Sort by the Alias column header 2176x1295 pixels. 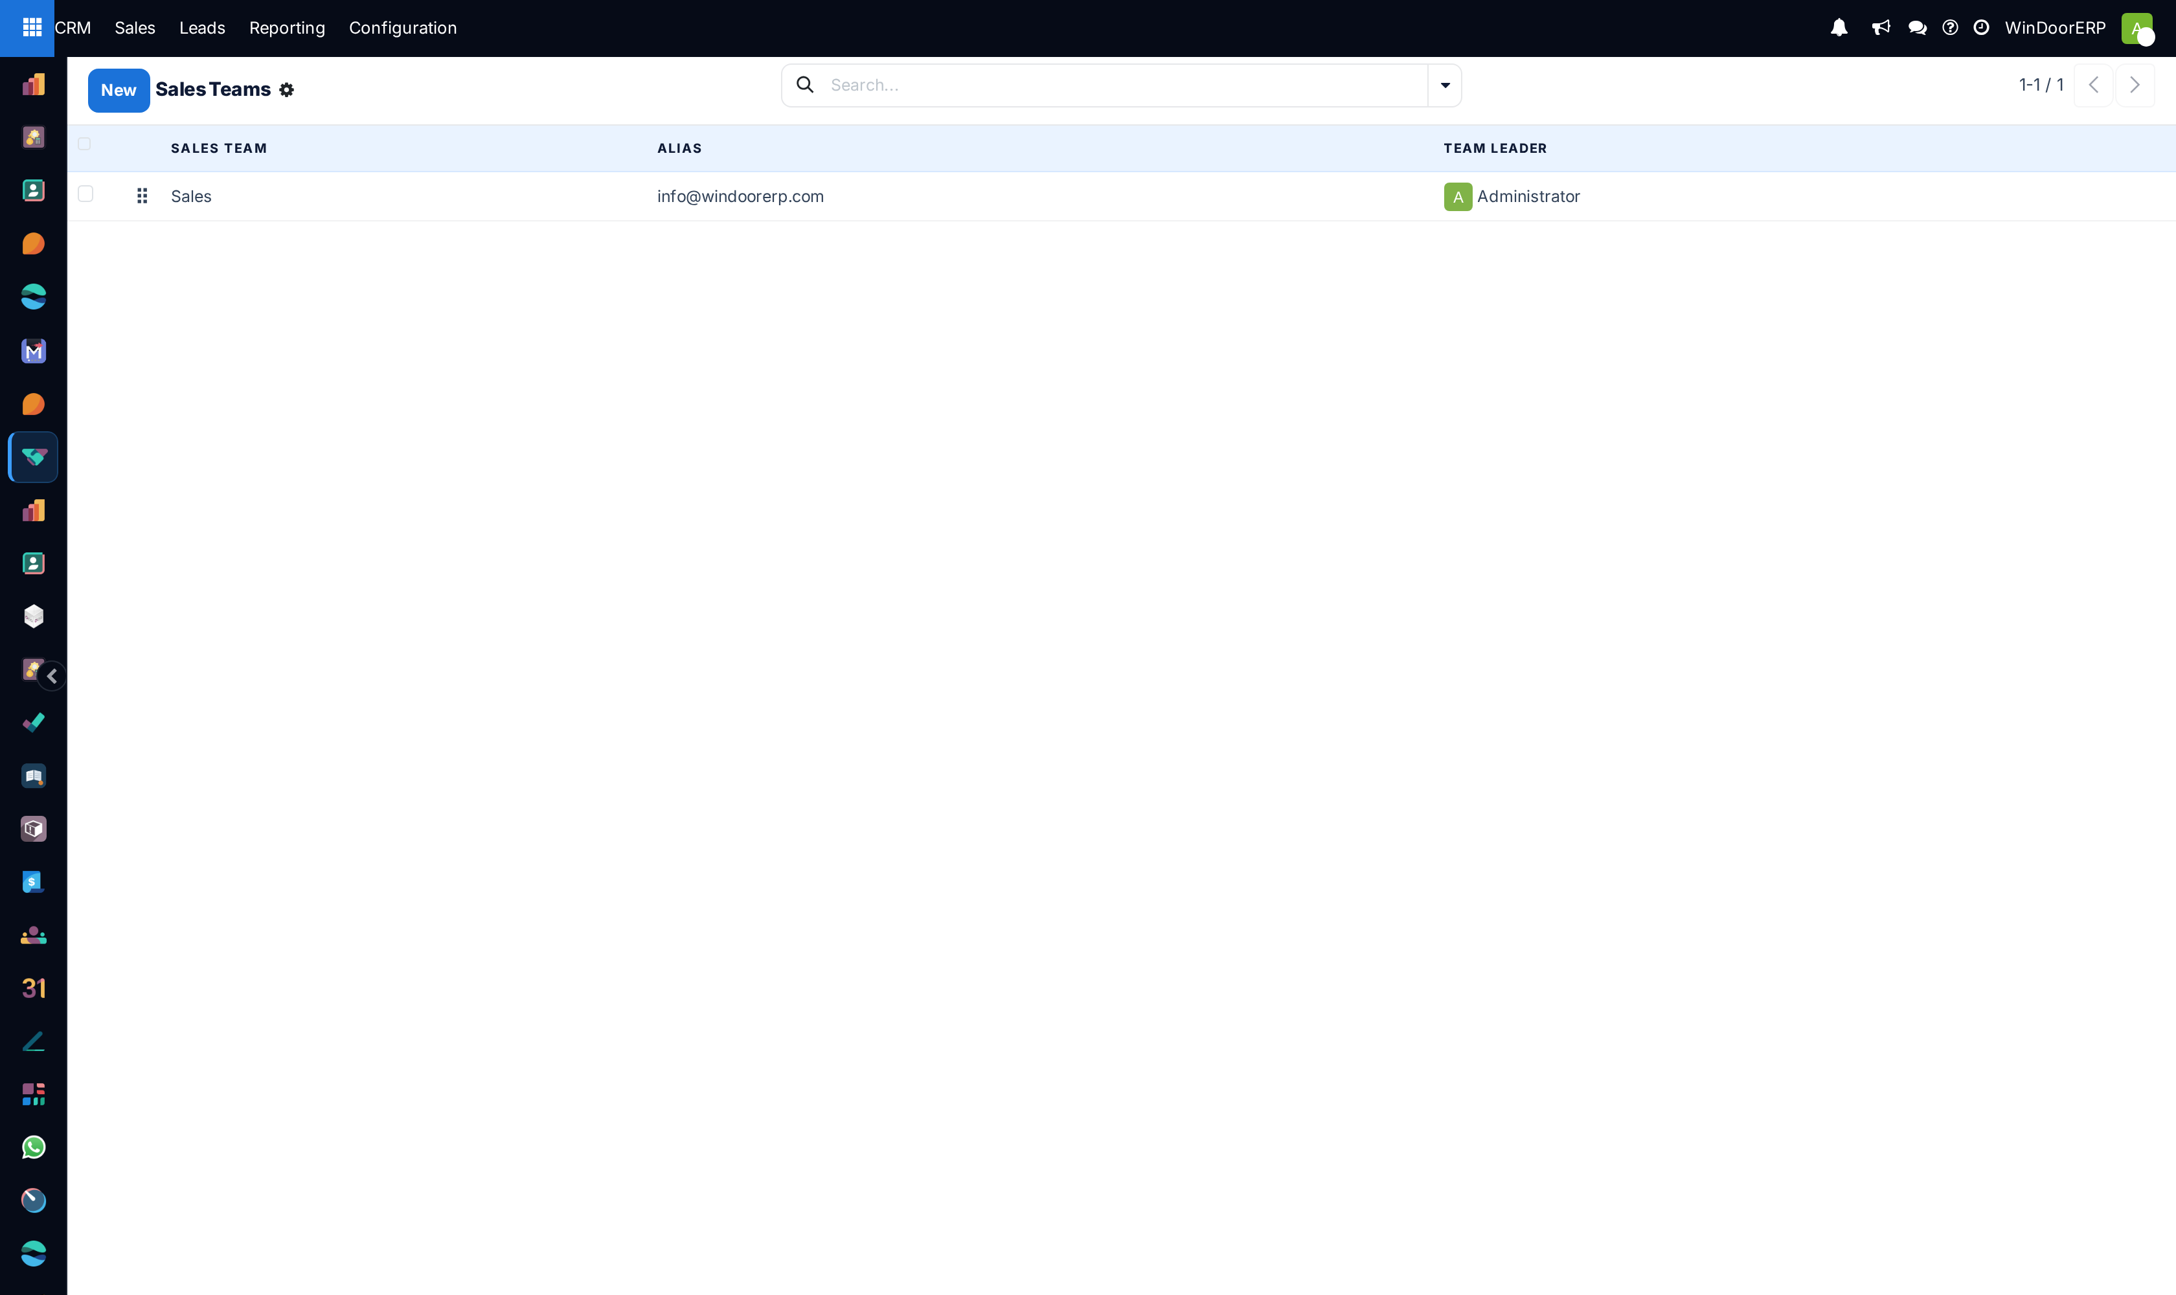[679, 148]
